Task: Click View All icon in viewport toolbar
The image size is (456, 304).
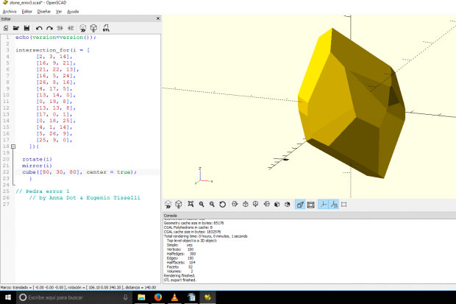Action: click(x=190, y=204)
